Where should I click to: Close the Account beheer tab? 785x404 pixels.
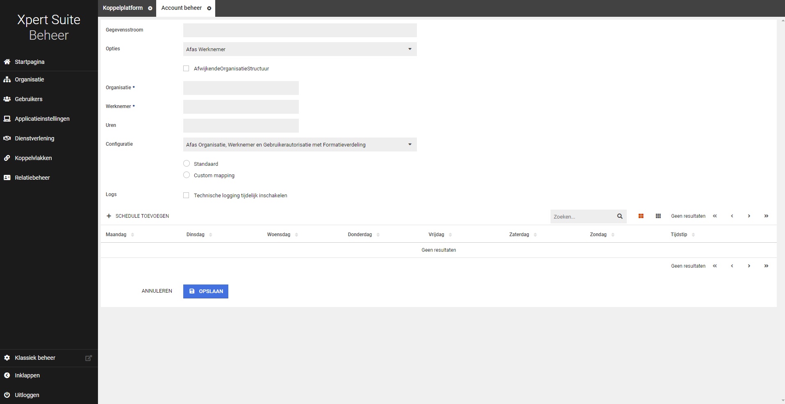[x=209, y=8]
